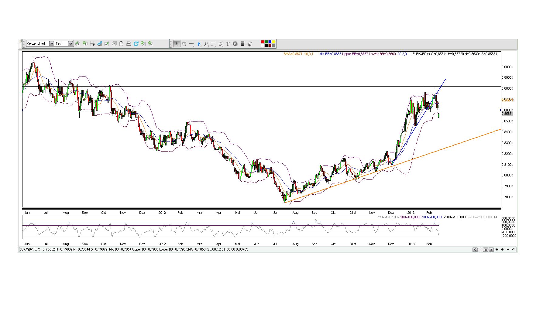This screenshot has width=536, height=314.
Task: Zoom out with the minus icon
Action: 508,250
